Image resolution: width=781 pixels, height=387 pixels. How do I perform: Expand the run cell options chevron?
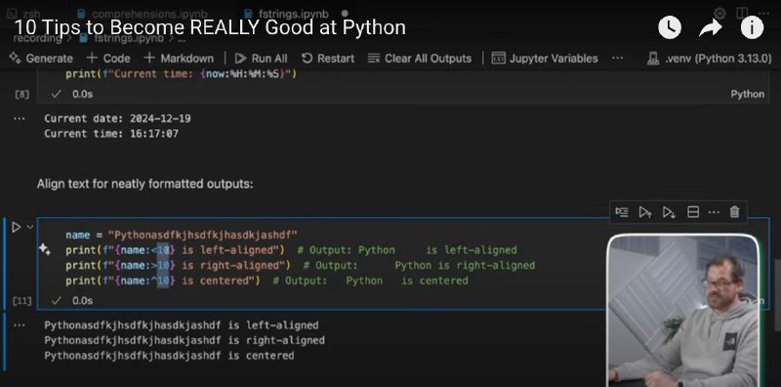[30, 228]
